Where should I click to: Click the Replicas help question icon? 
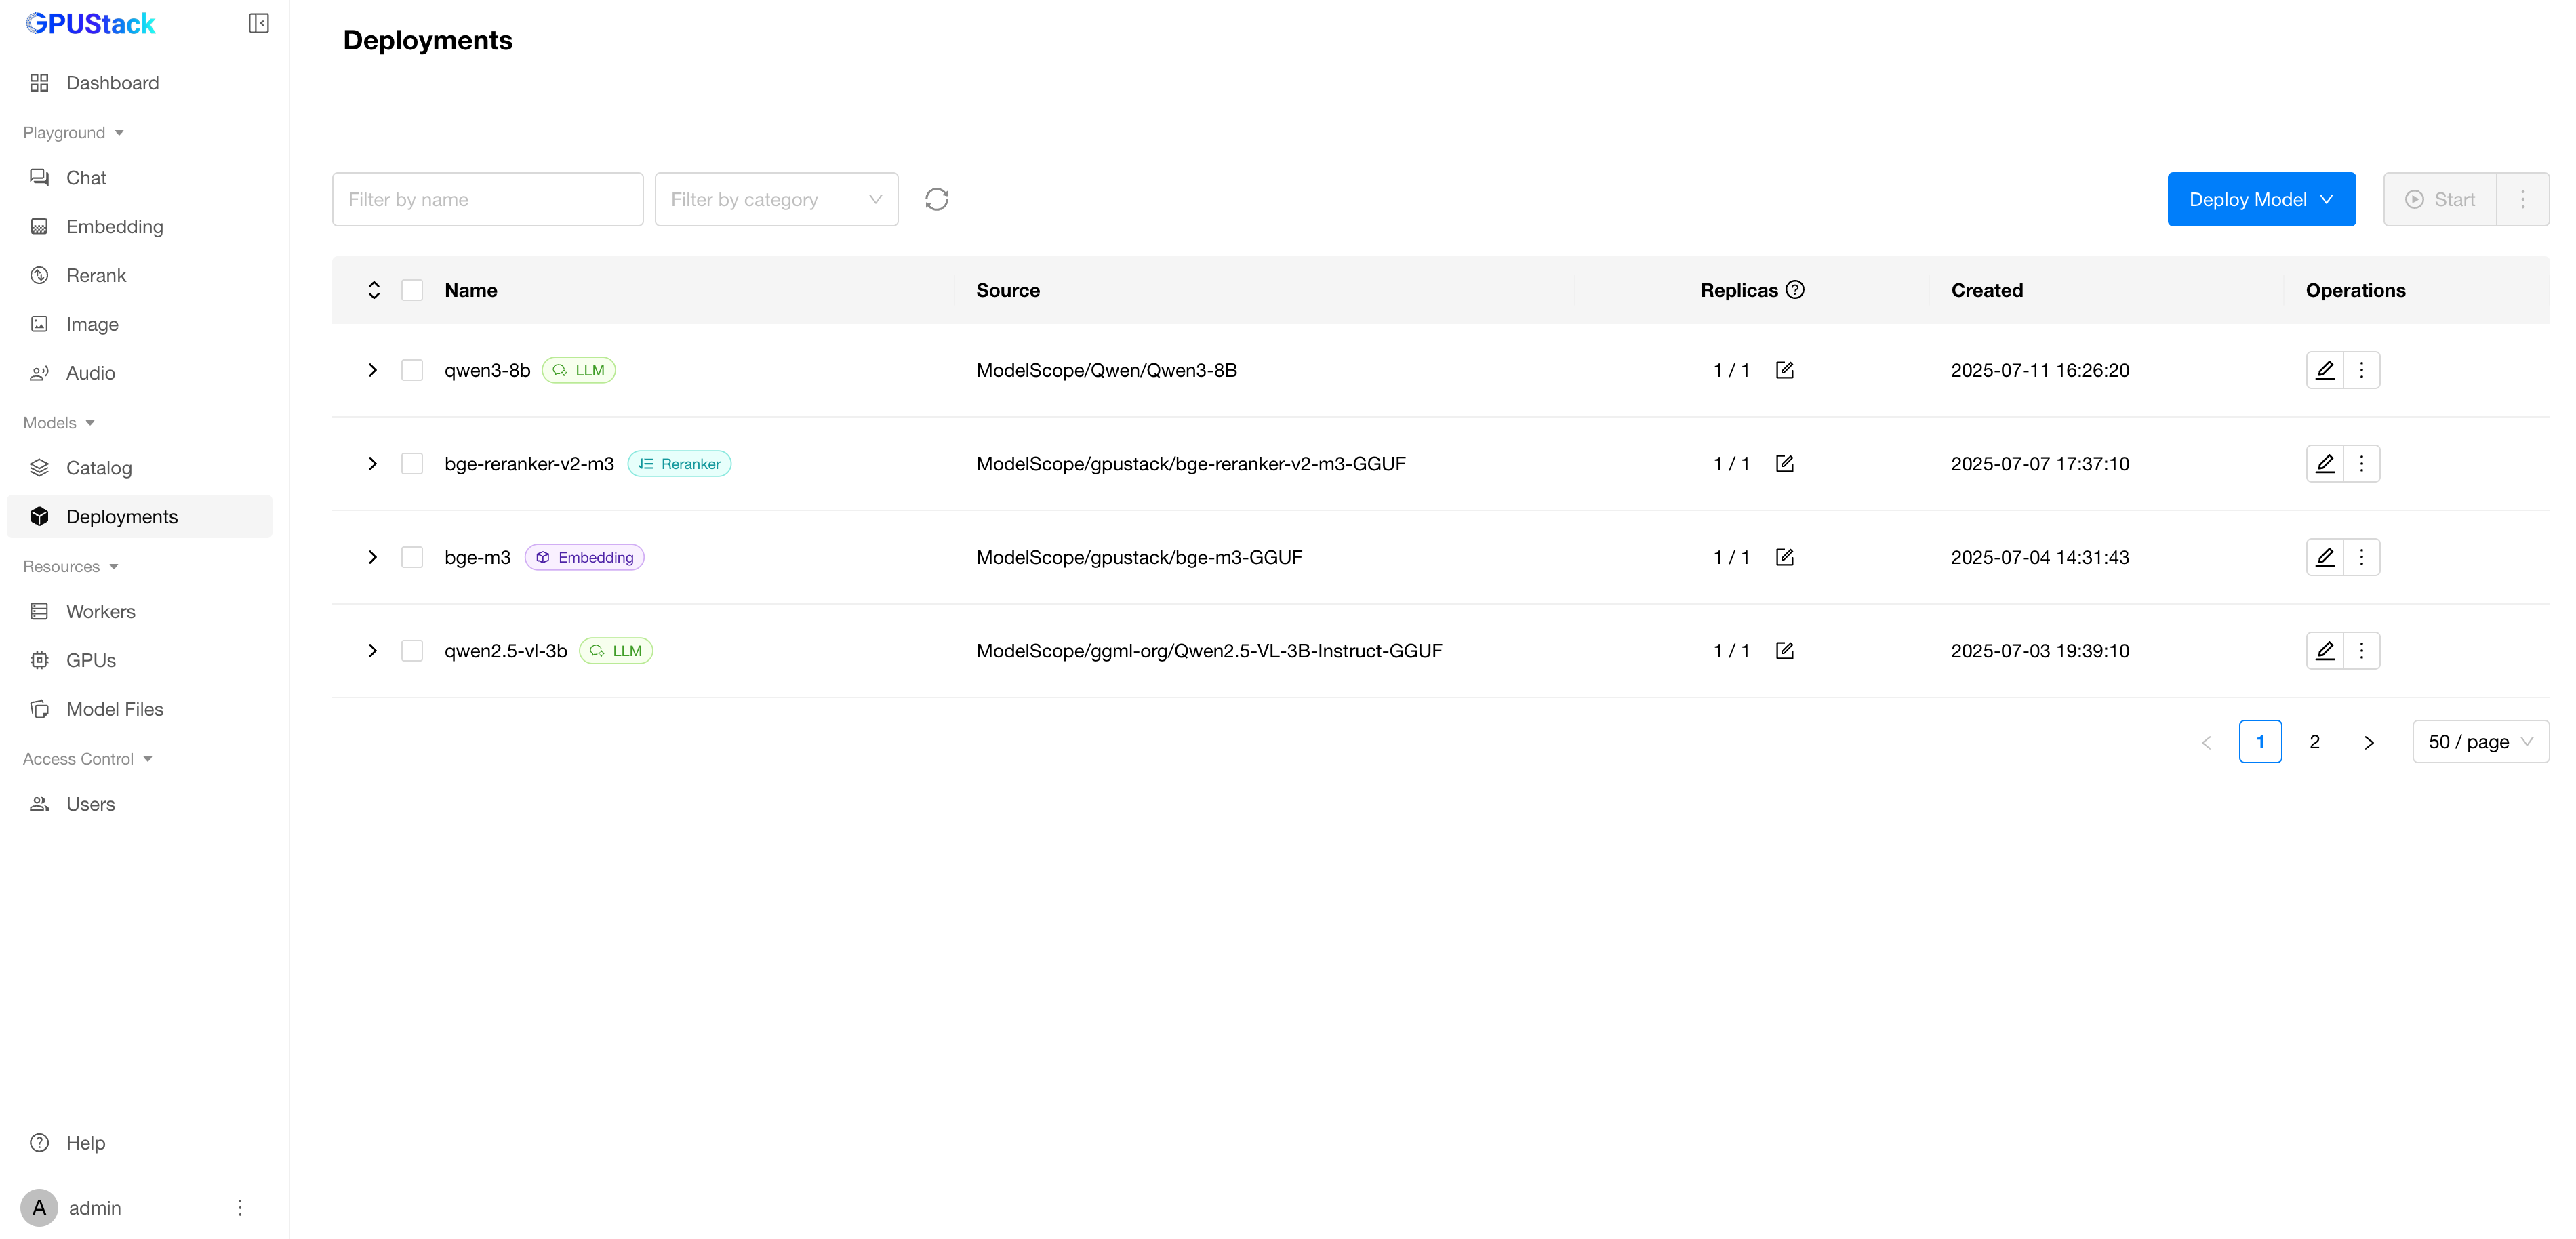[x=1795, y=290]
